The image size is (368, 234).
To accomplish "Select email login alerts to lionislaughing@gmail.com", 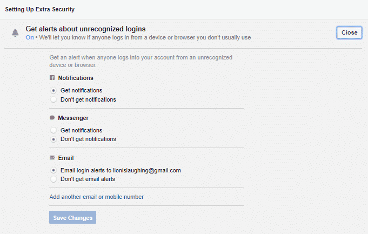I will point(53,170).
